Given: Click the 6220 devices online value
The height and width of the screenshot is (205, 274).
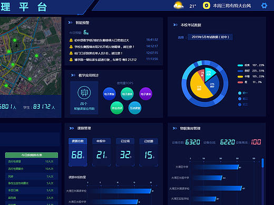Looking at the screenshot, I should (228, 142).
